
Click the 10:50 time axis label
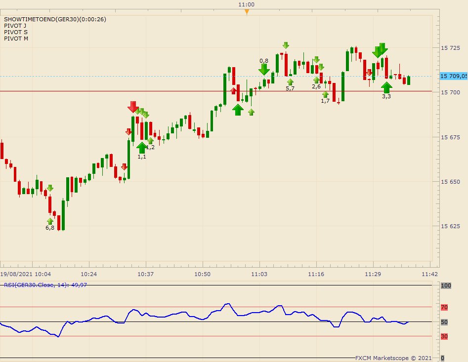click(x=202, y=274)
